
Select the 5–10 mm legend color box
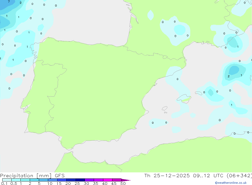[x=44, y=180]
